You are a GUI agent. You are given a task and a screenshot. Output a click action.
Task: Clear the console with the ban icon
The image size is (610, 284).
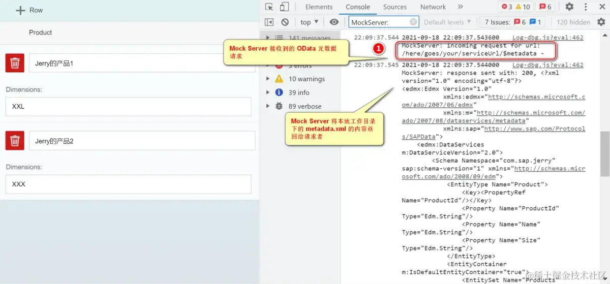(285, 22)
